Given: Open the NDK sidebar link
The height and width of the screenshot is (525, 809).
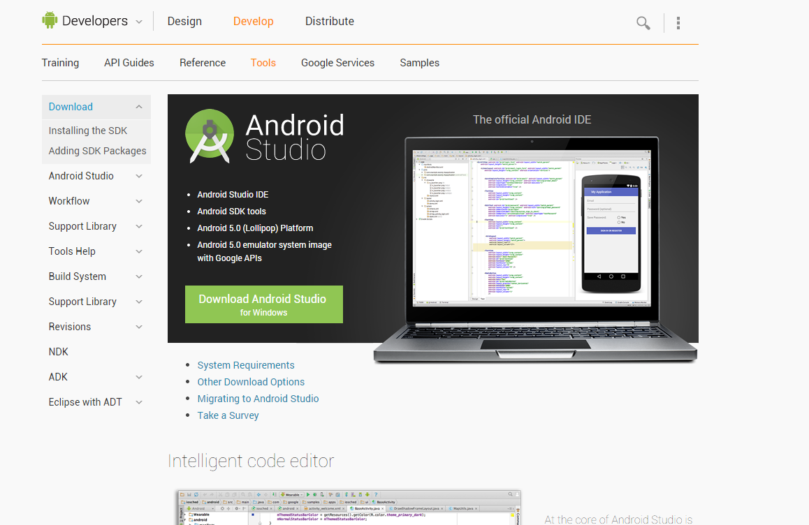Looking at the screenshot, I should tap(58, 352).
